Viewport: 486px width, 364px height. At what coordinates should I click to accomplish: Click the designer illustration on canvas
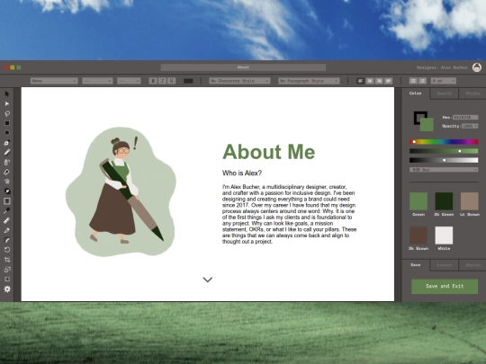click(x=121, y=191)
